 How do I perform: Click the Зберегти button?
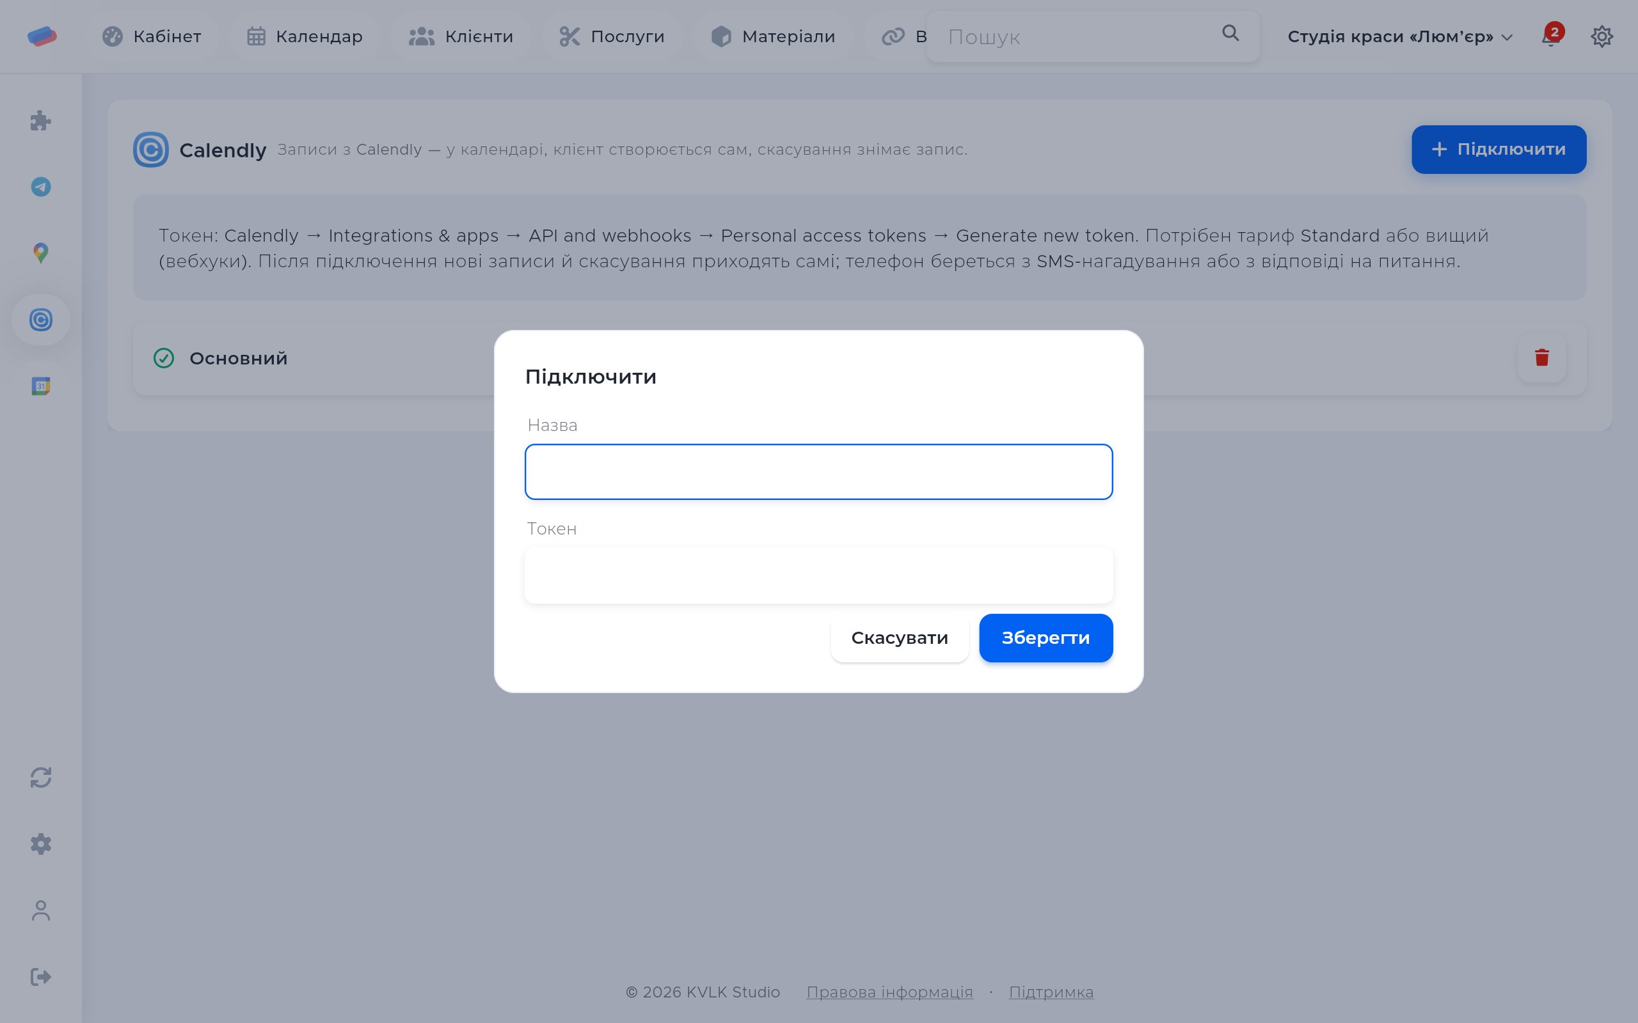(1046, 637)
